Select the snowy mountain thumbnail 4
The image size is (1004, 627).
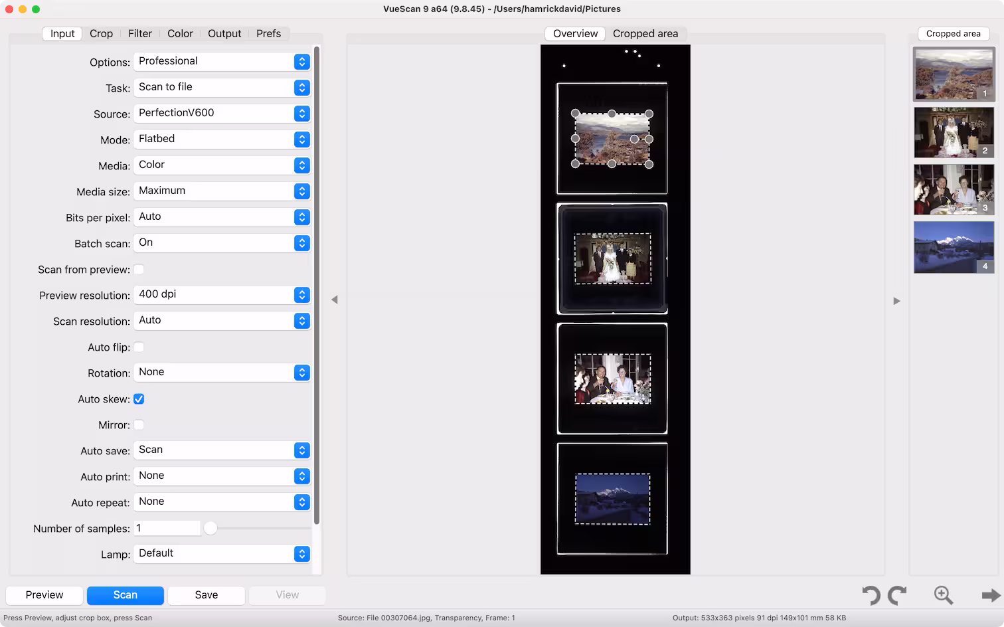tap(954, 247)
